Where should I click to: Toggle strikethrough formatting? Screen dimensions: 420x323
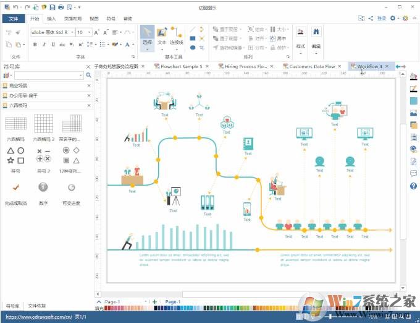tap(62, 45)
